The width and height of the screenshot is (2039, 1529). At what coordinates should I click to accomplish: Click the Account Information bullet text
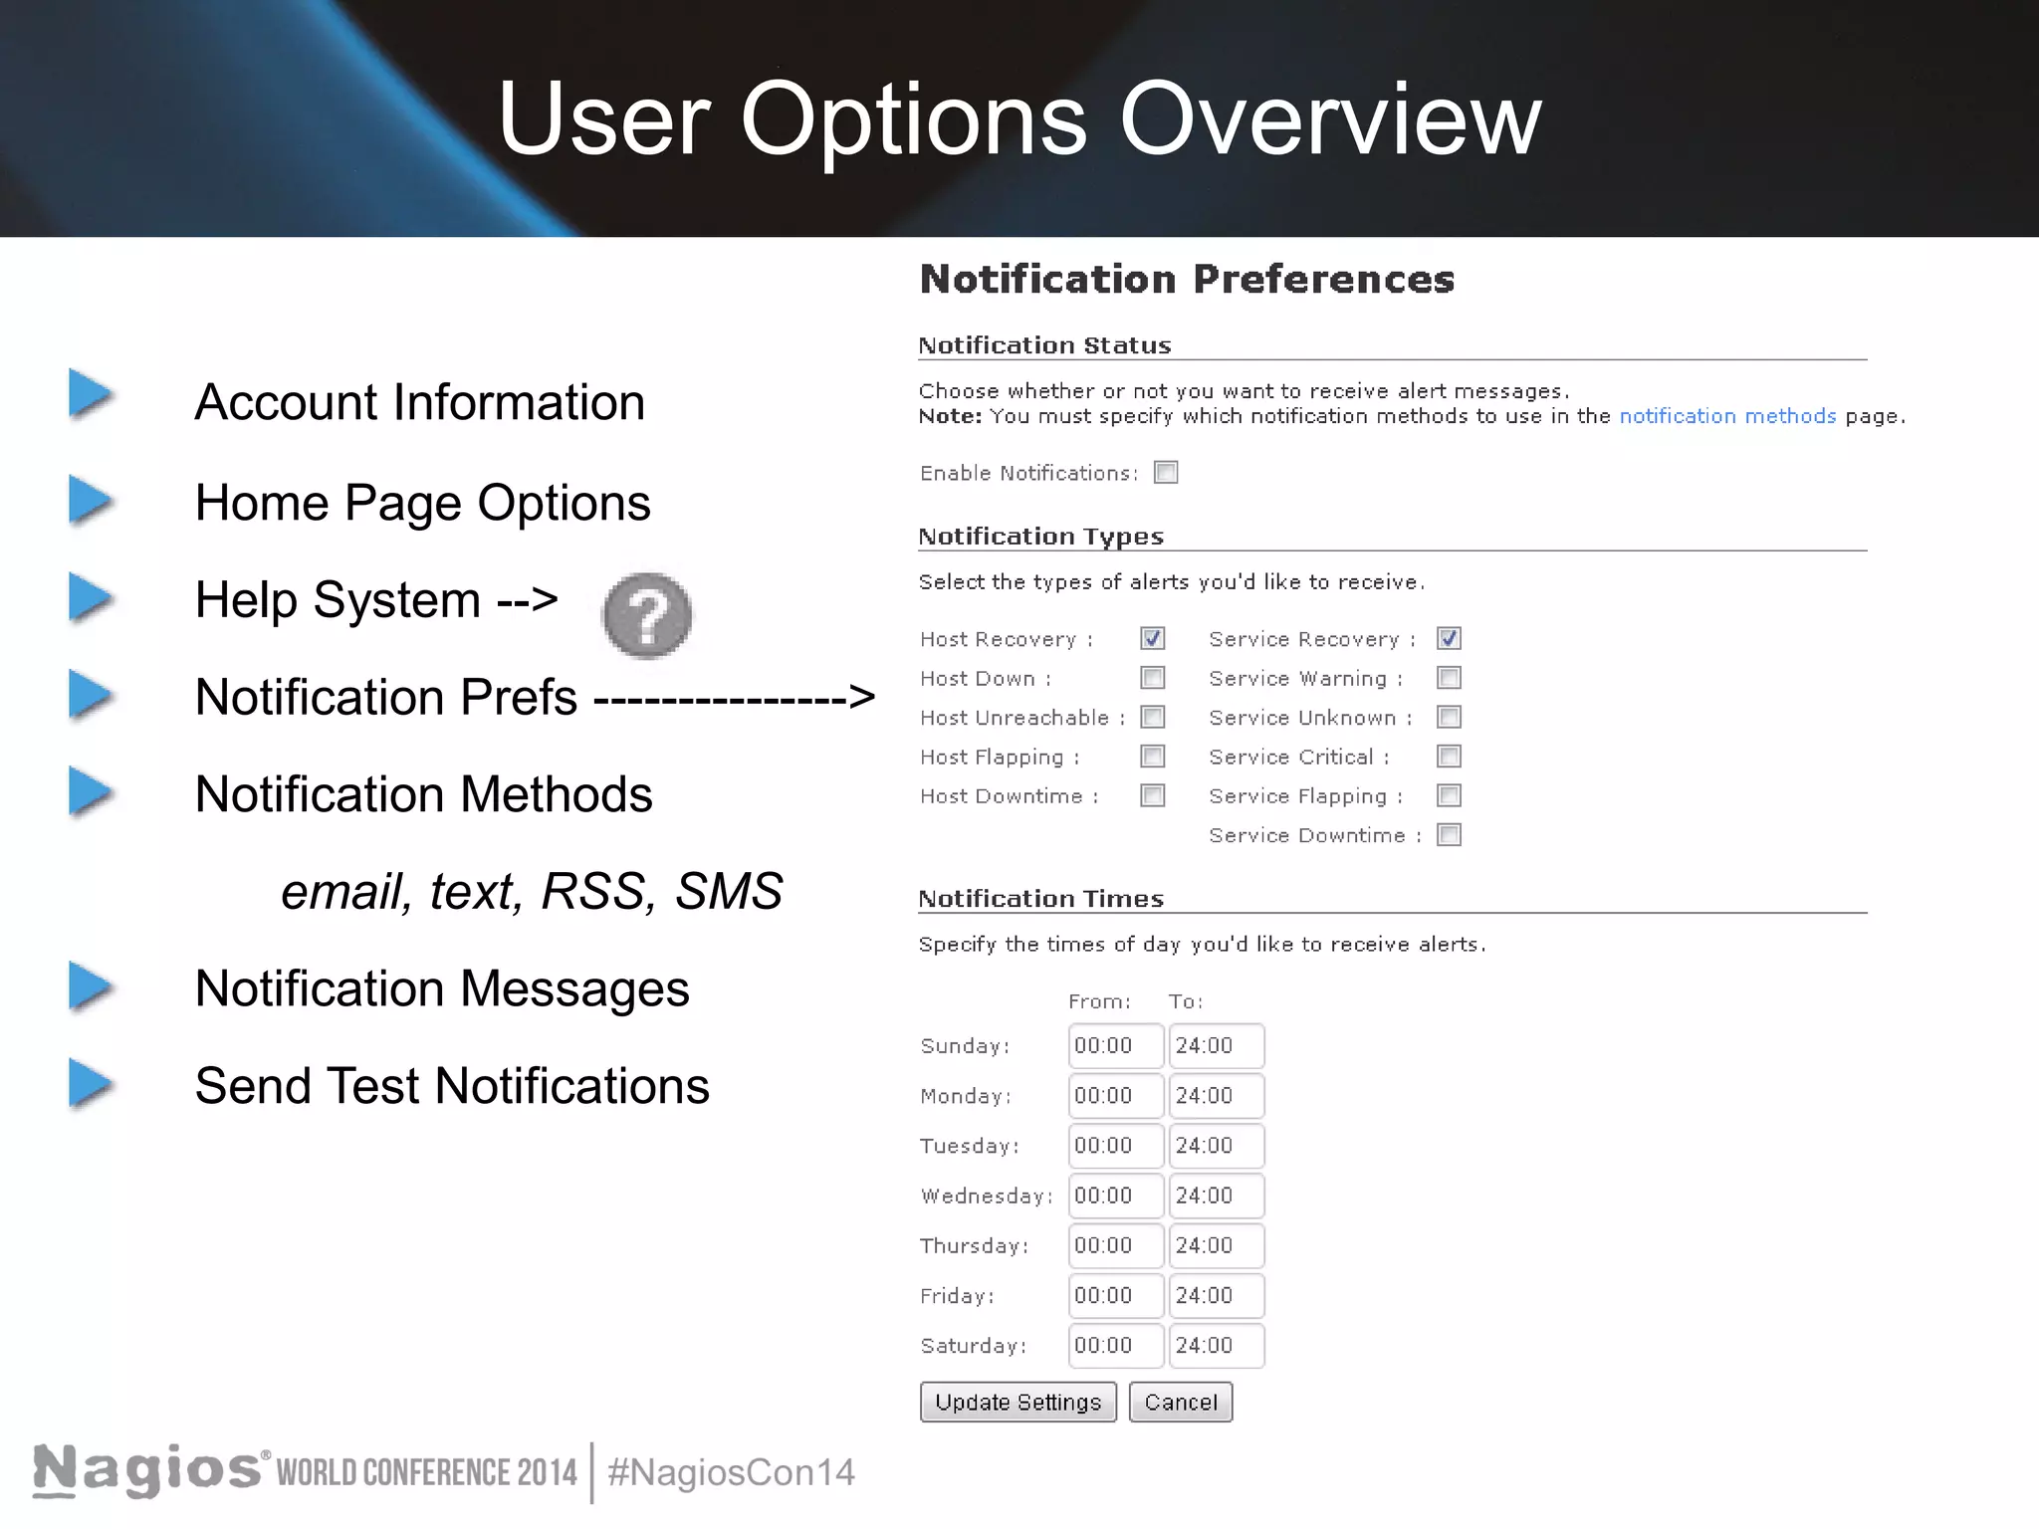[x=420, y=402]
